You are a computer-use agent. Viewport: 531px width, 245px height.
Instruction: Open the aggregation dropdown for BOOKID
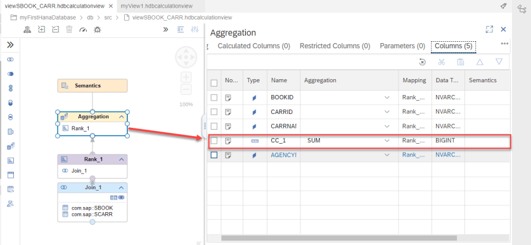coord(387,97)
